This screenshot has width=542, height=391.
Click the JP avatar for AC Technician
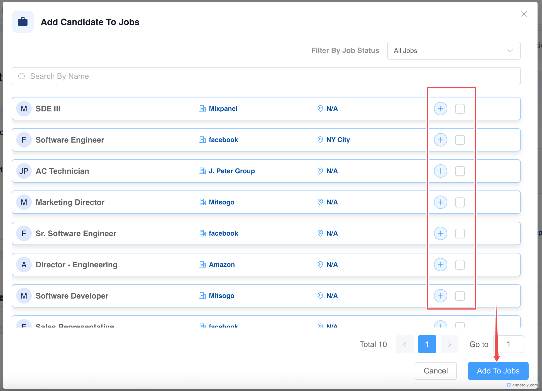24,171
